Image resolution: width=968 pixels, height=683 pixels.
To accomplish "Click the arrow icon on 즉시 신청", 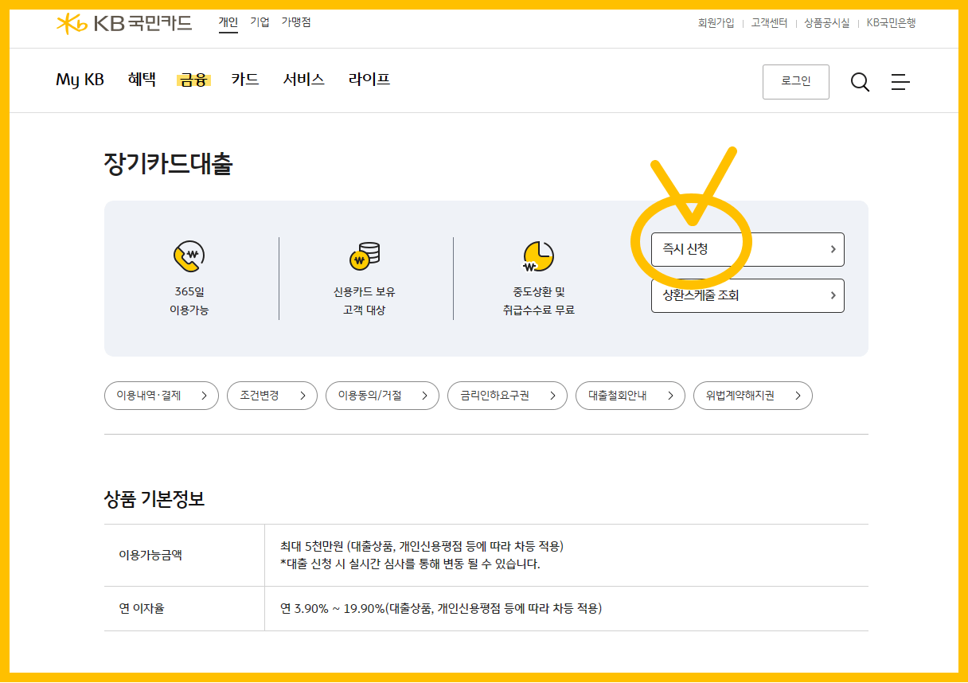I will point(832,249).
